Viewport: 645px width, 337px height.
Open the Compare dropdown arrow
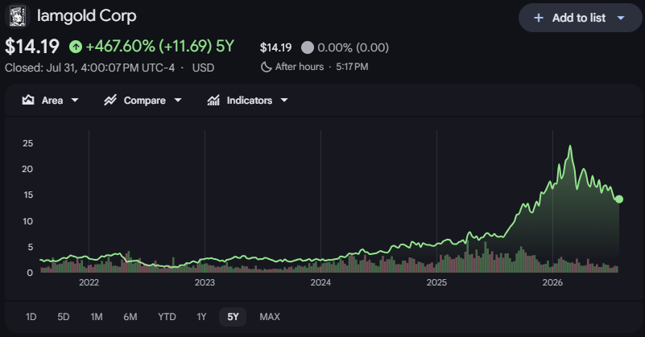click(x=178, y=100)
